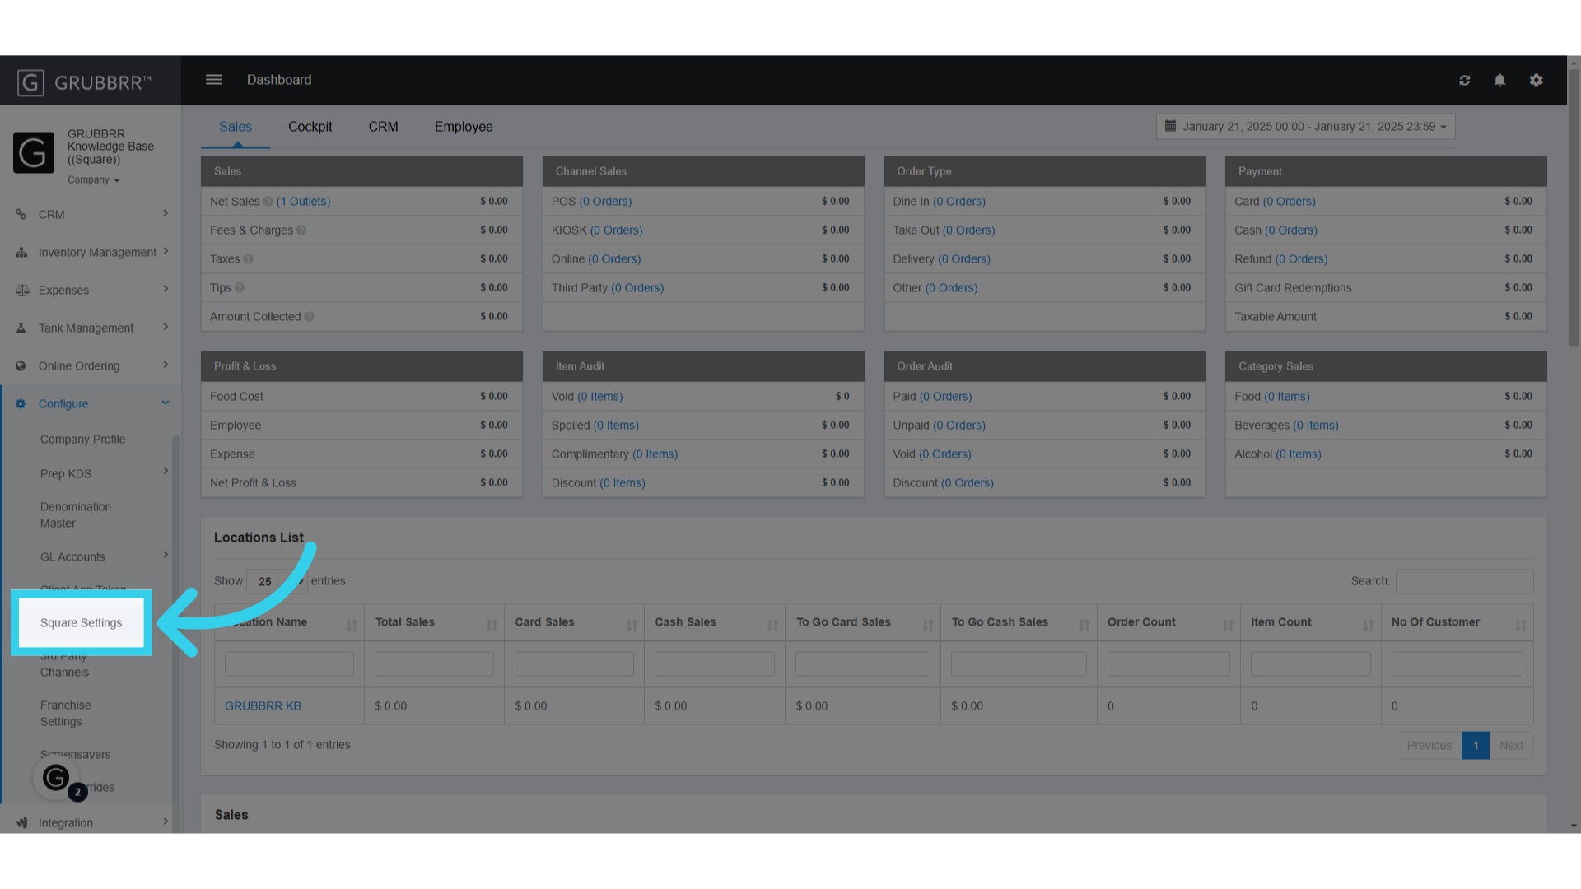Click the refresh icon in header
This screenshot has height=889, width=1581.
point(1464,81)
